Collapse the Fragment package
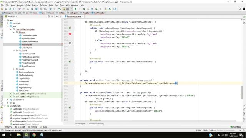This screenshot has width=246, height=138. click(14, 51)
